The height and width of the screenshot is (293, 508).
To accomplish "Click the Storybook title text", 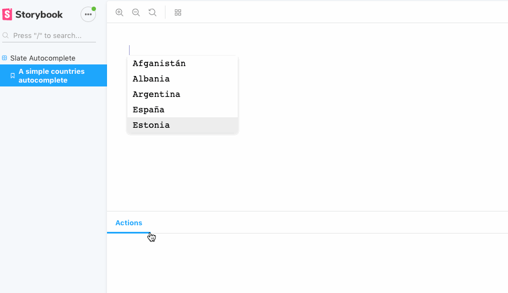I will click(39, 15).
